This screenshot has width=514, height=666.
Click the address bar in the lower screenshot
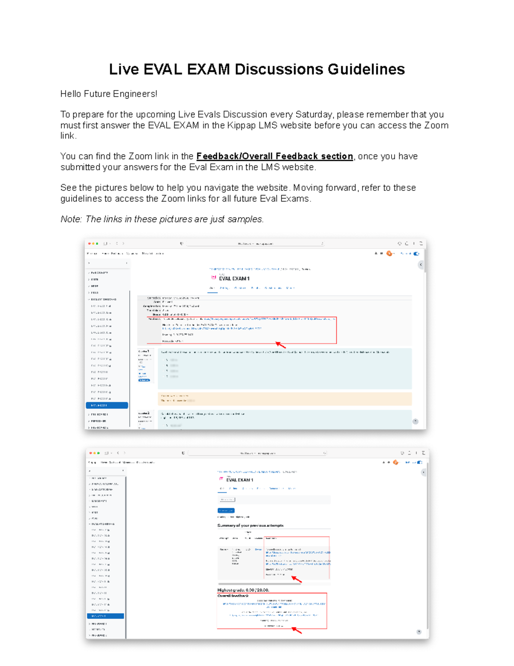pos(257,453)
